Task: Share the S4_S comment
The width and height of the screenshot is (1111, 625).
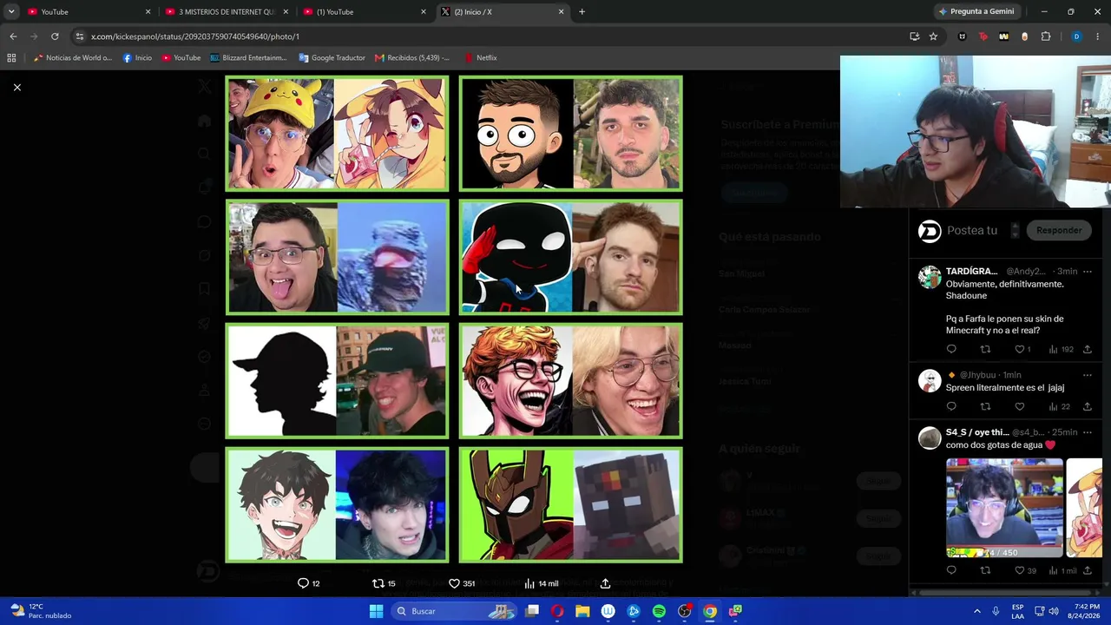Action: pos(1087,570)
